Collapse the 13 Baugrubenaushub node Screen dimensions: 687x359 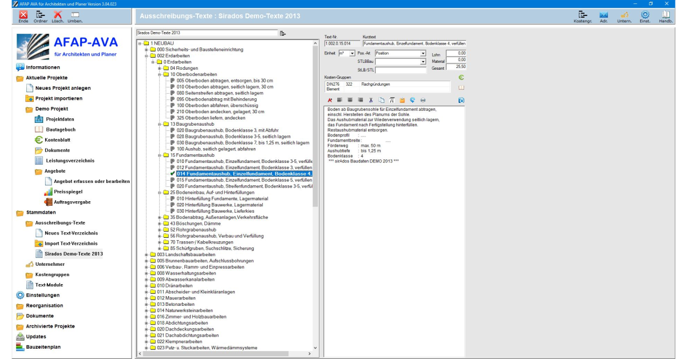tap(159, 123)
